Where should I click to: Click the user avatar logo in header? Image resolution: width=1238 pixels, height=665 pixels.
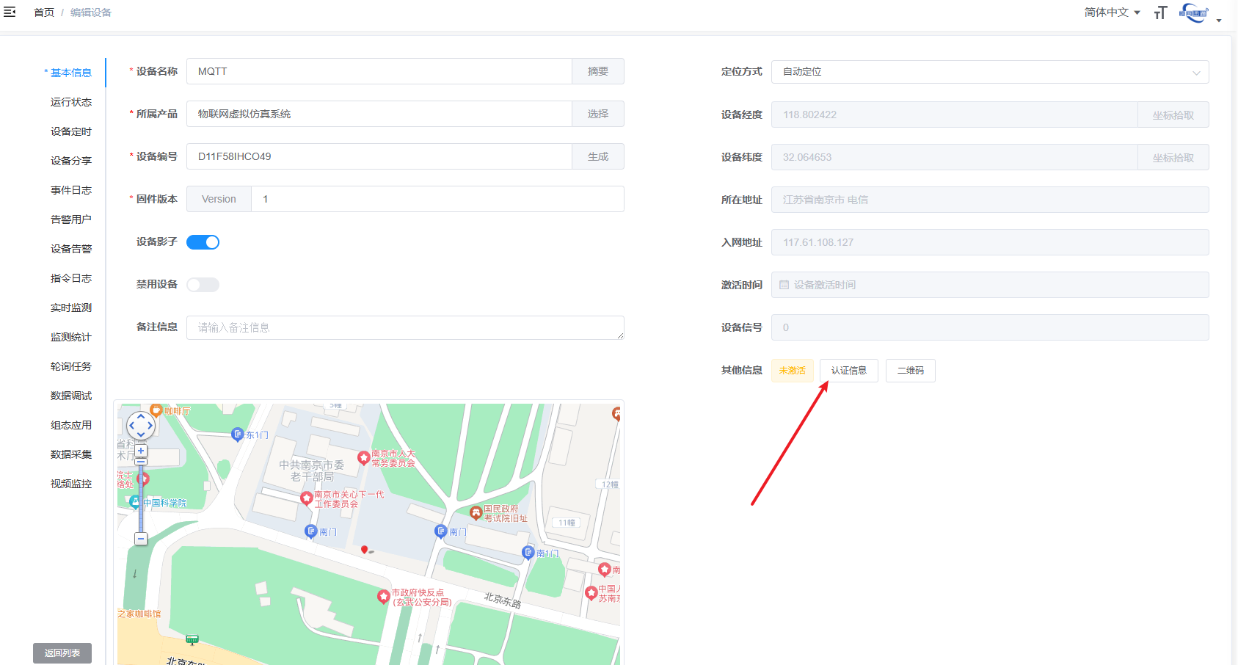pyautogui.click(x=1193, y=12)
